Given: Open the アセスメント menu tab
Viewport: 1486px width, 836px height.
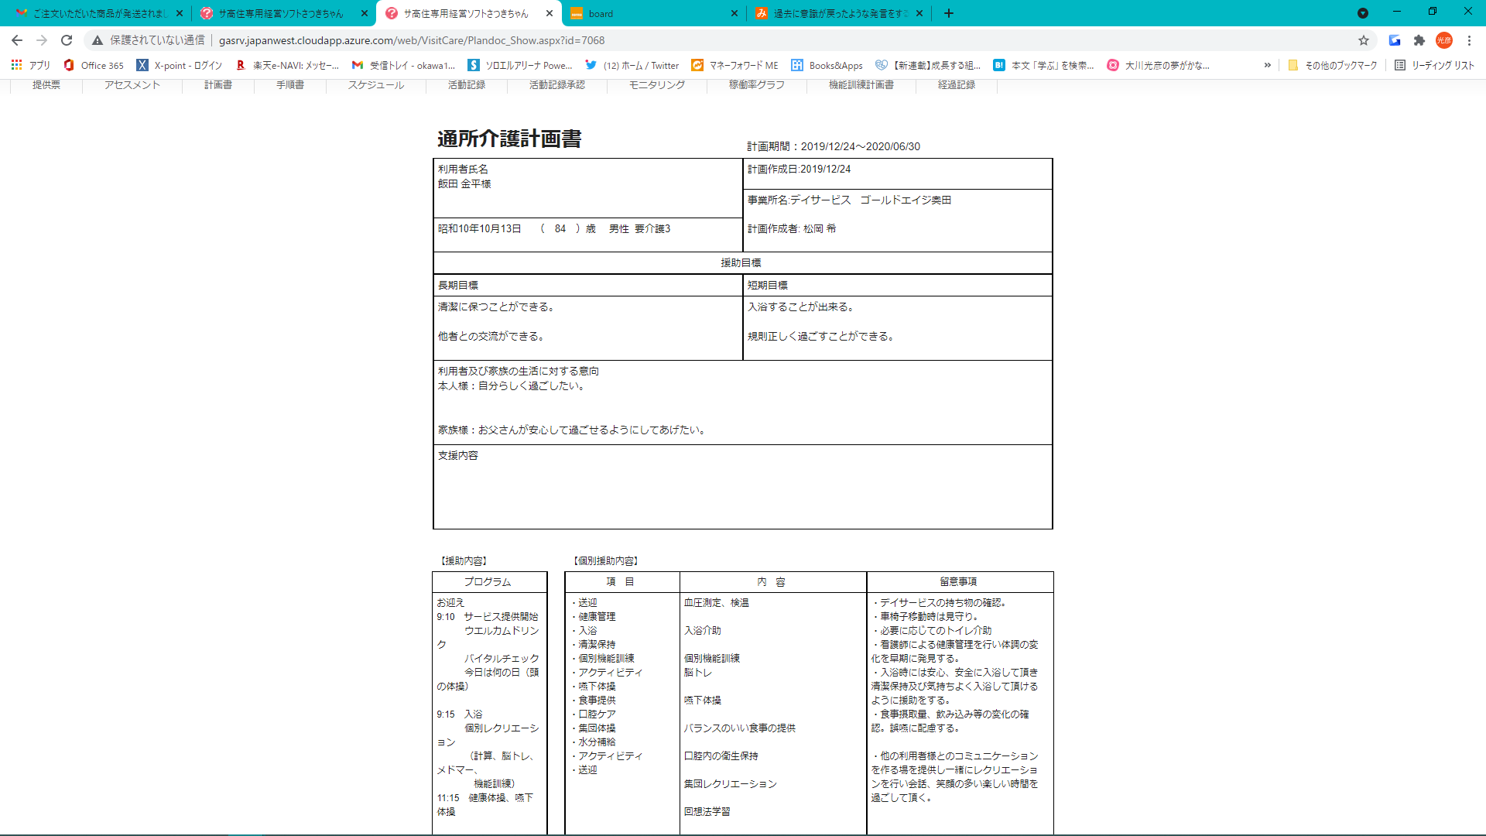Looking at the screenshot, I should coord(132,84).
